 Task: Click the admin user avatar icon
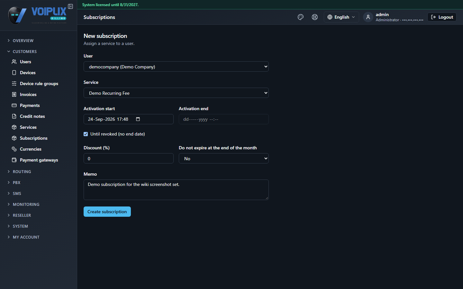[368, 17]
